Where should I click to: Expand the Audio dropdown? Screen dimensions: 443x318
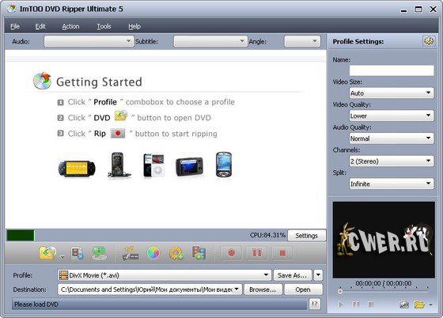(89, 41)
